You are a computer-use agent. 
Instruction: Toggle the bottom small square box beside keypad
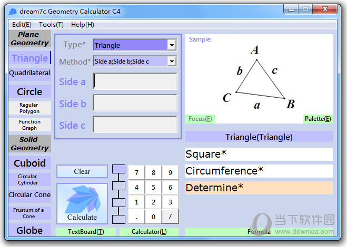click(x=120, y=219)
